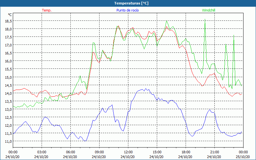Viewport: 256px width, 160px height.
Task: Click the 25/10/20 date label
Action: (243, 157)
